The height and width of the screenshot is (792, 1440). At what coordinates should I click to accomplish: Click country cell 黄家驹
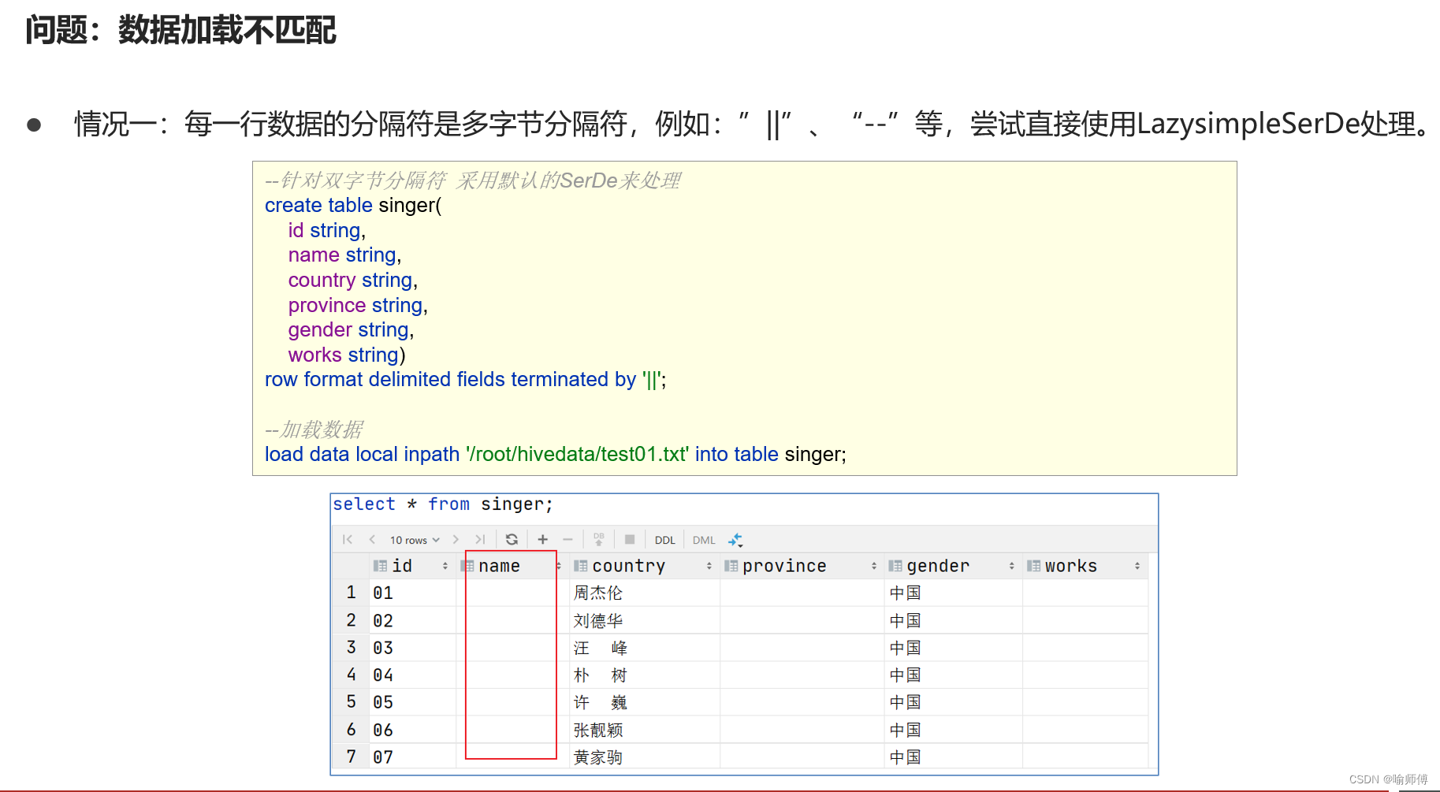pyautogui.click(x=643, y=757)
